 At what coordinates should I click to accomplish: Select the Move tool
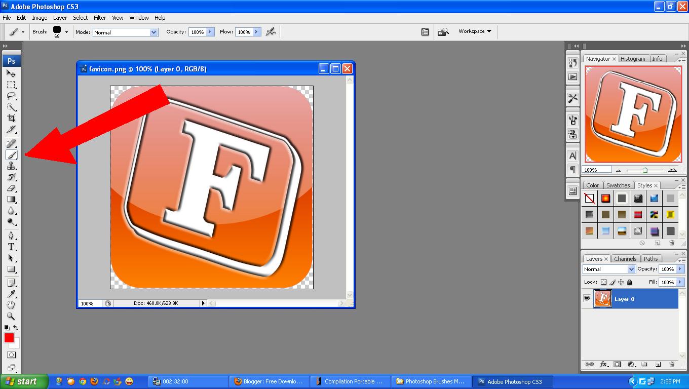11,73
